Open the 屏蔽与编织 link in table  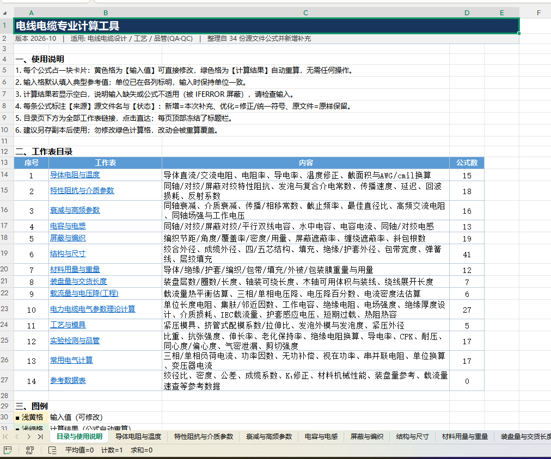point(68,238)
